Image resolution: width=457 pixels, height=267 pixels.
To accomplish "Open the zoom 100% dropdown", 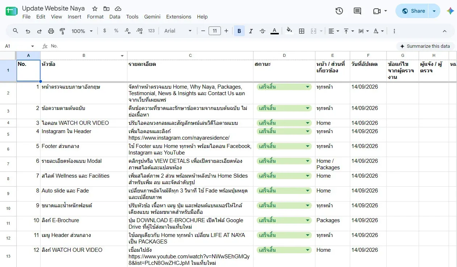I will (82, 31).
